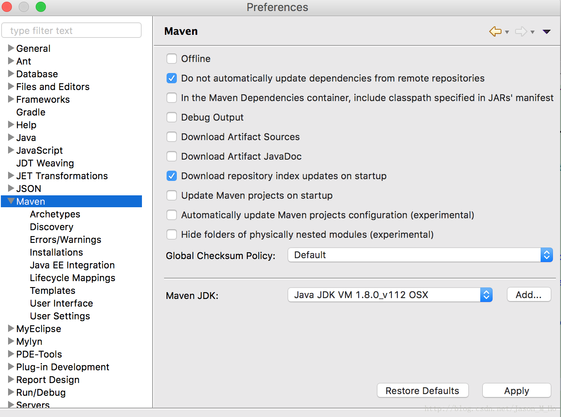Uncheck Do not automatically update dependencies
Image resolution: width=561 pixels, height=417 pixels.
click(x=172, y=78)
